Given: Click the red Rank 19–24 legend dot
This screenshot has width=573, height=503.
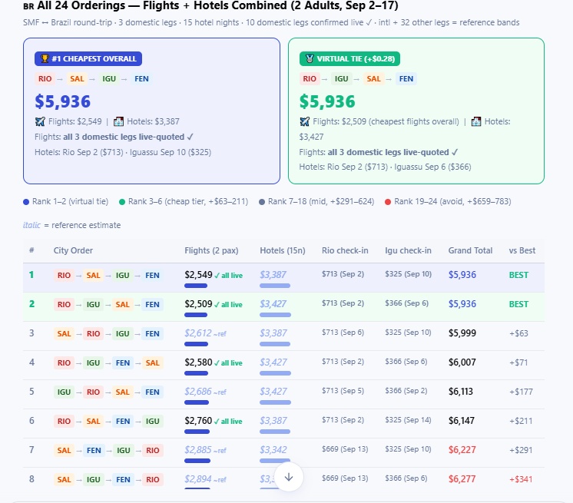Looking at the screenshot, I should click(388, 202).
